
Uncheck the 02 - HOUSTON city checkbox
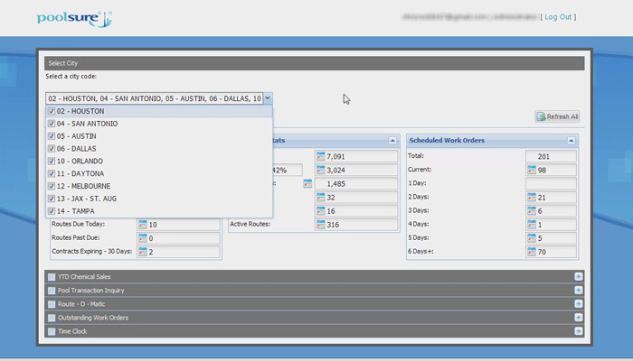(52, 111)
